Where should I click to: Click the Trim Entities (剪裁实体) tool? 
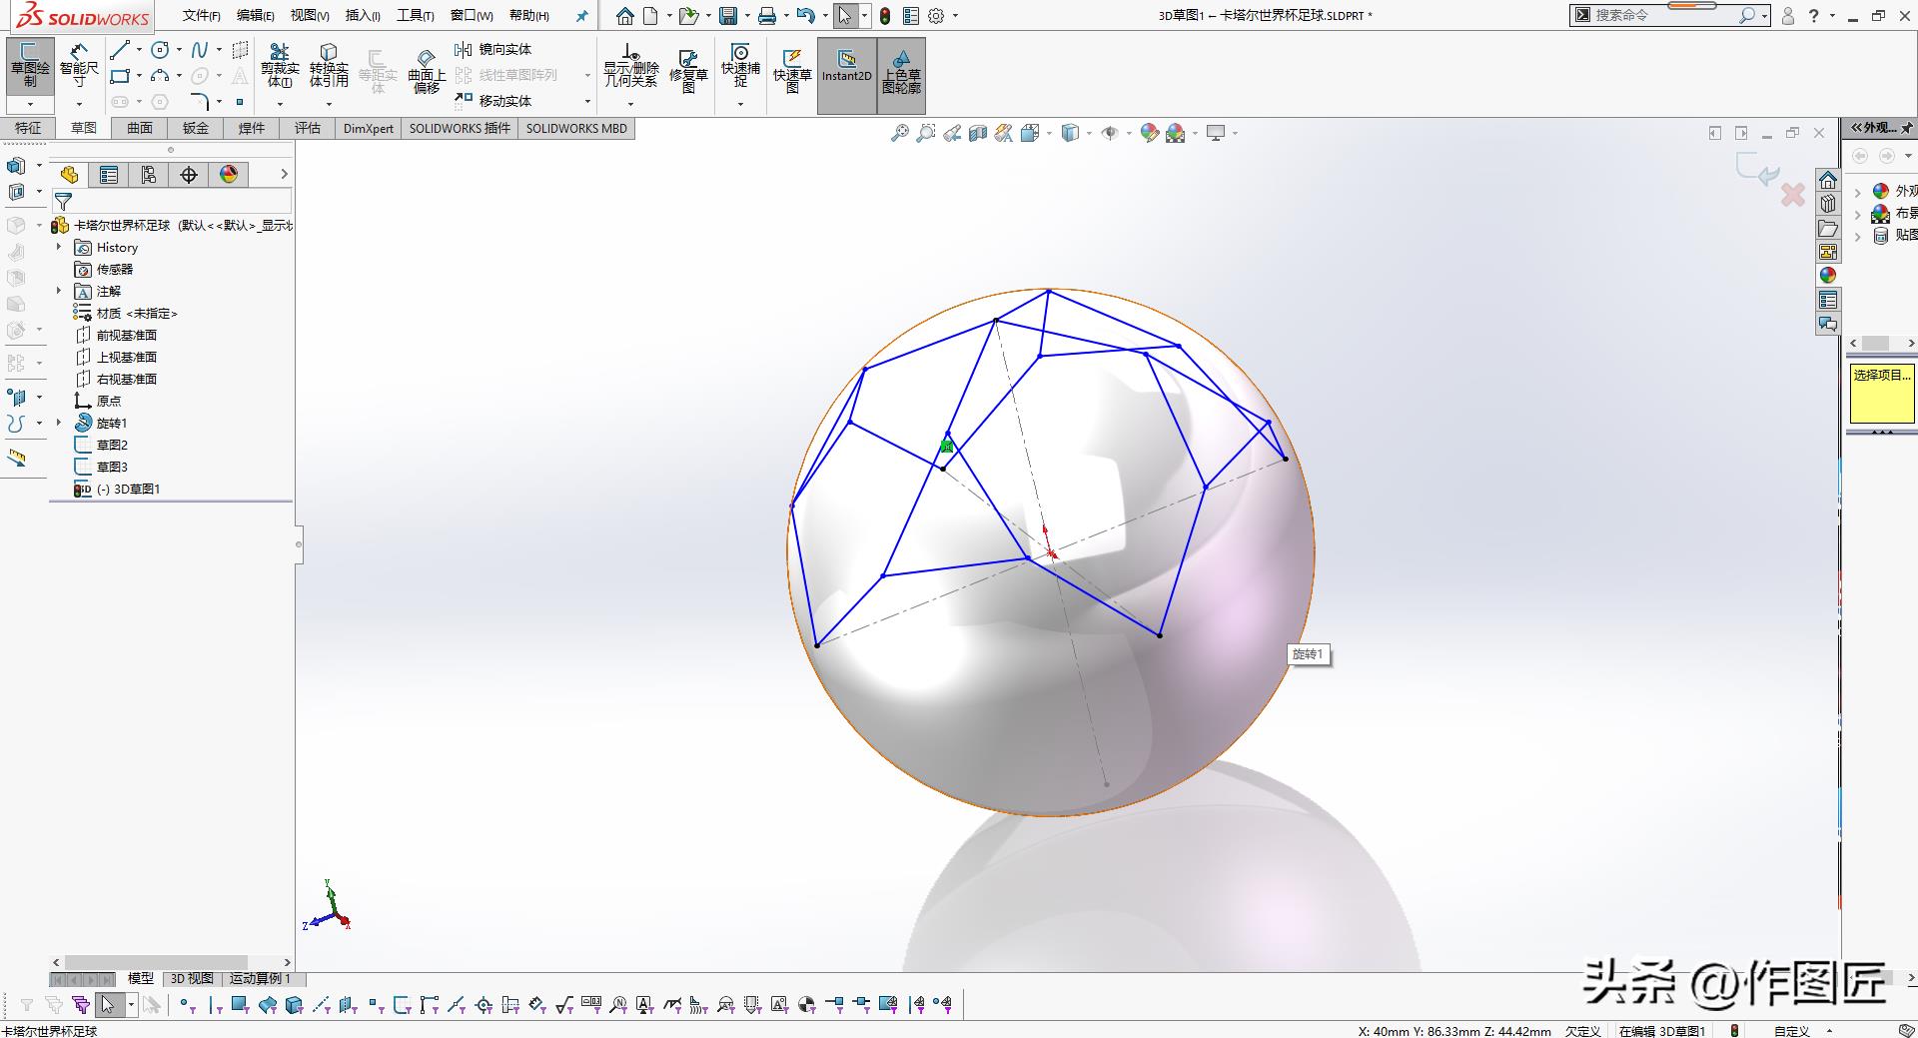(280, 65)
